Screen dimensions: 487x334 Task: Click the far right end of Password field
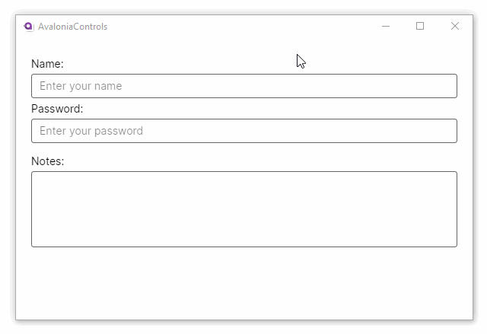click(x=449, y=131)
